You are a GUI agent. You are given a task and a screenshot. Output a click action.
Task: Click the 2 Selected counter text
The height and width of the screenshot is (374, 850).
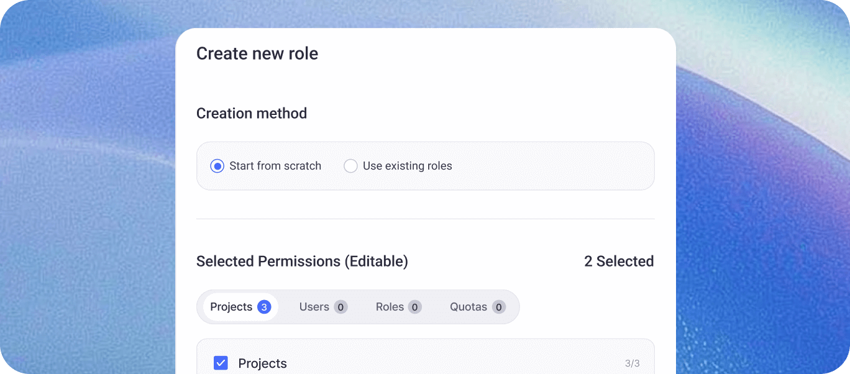pos(619,262)
